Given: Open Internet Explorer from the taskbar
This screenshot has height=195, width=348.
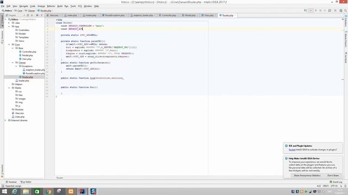Looking at the screenshot, I should pyautogui.click(x=15, y=191).
